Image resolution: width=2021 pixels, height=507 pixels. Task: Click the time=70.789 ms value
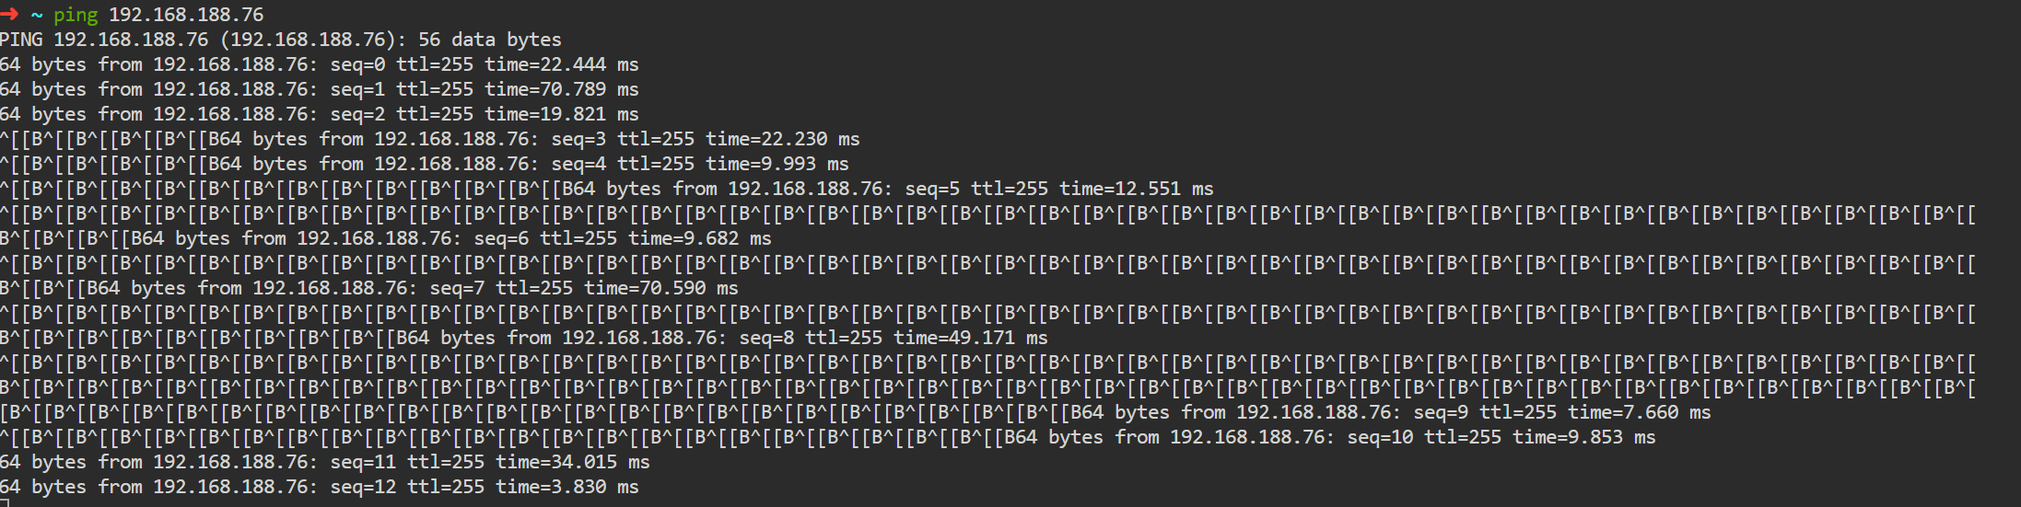tap(561, 89)
